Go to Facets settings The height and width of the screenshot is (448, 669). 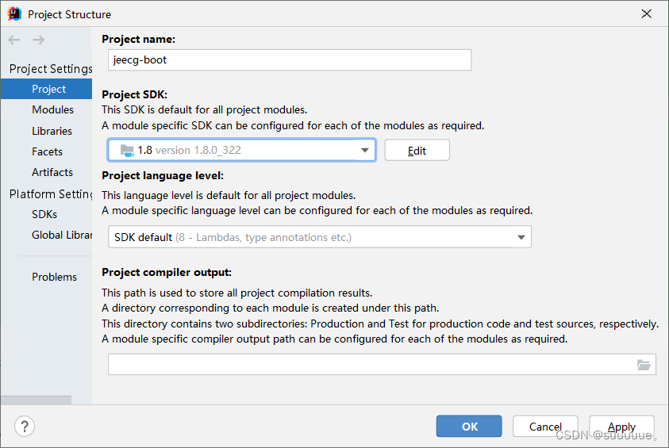pos(47,151)
